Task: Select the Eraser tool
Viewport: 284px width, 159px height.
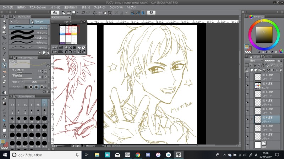Action: 4,81
